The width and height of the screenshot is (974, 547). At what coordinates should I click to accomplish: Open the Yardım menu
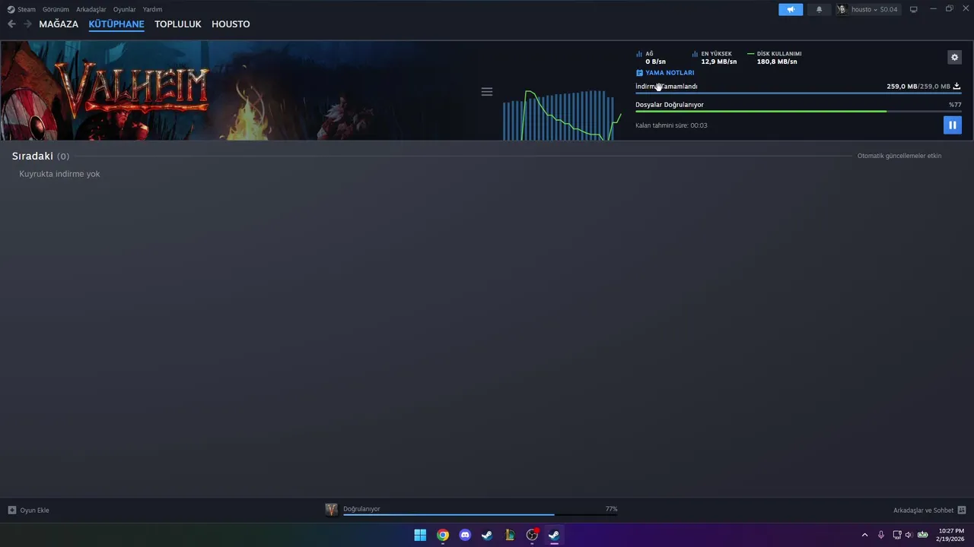152,9
